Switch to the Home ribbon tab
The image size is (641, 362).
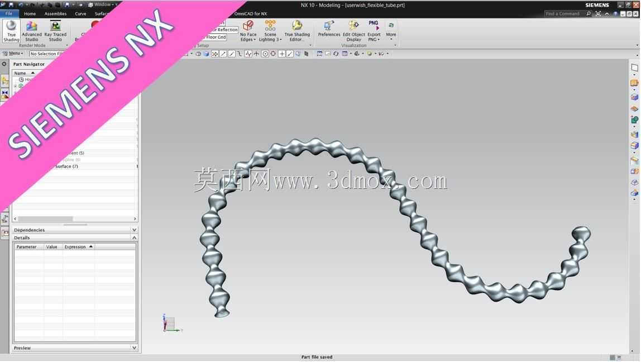tap(30, 13)
